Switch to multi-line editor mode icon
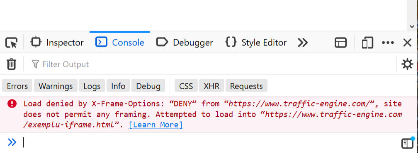 pyautogui.click(x=408, y=143)
